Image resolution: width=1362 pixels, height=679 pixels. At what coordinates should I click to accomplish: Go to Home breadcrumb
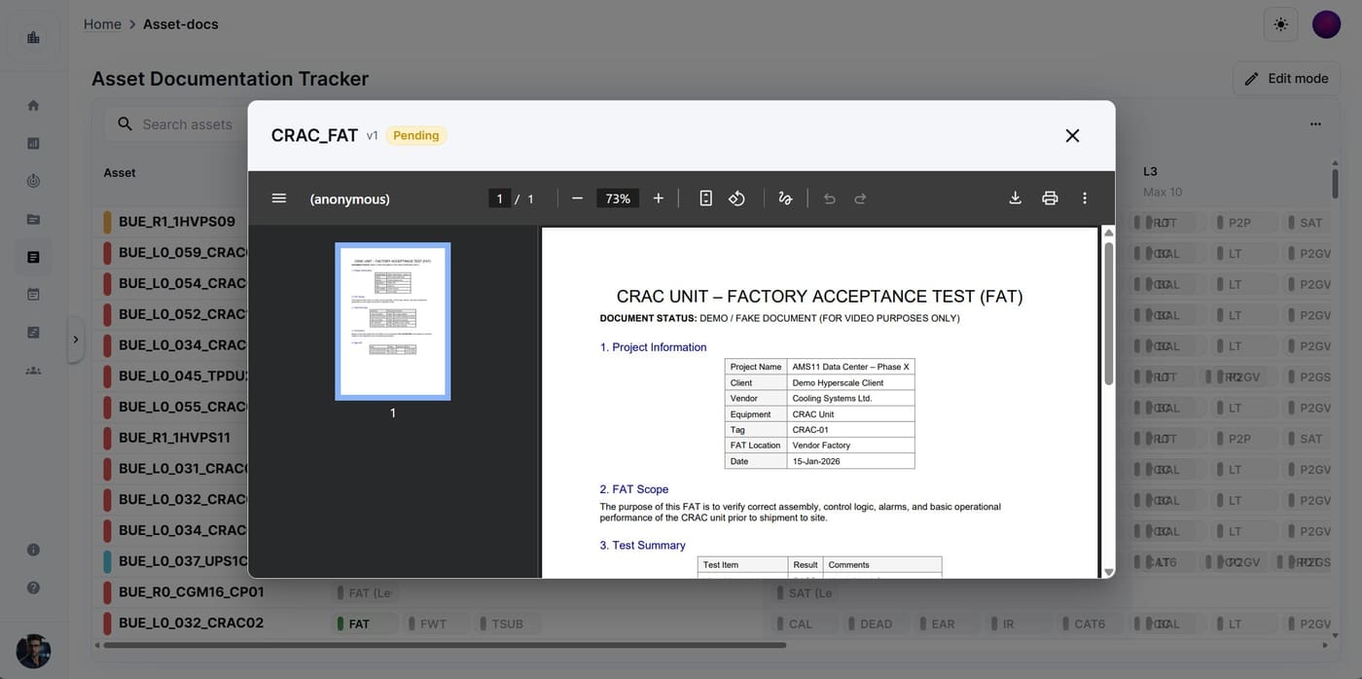coord(102,24)
